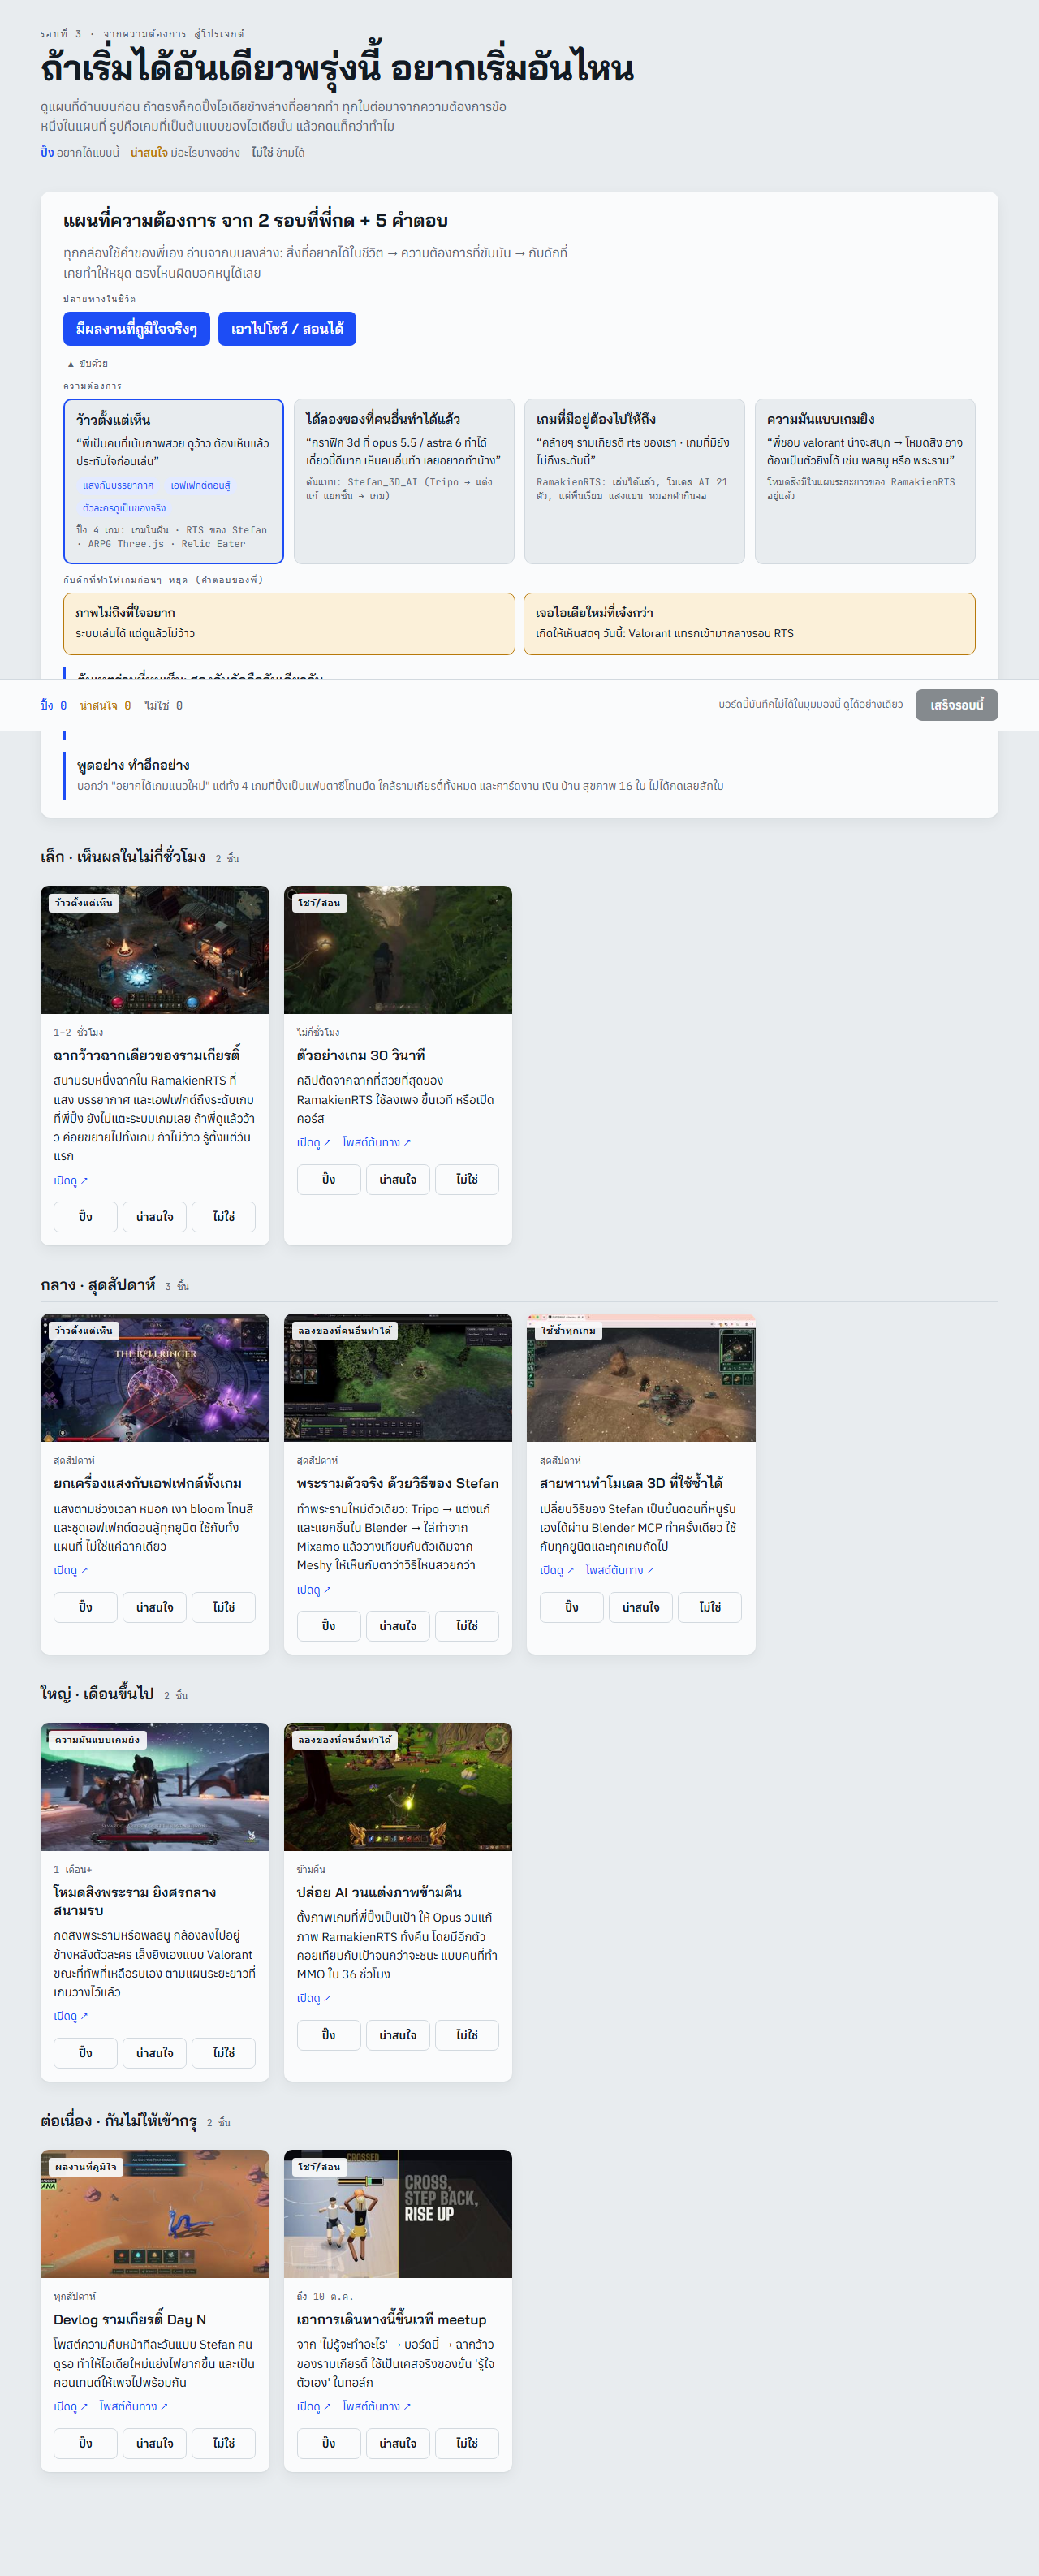Image resolution: width=1039 pixels, height=2576 pixels.
Task: Open the ได้ลองของที่คนอื่นทำได้แล้ว need card
Action: 404,481
